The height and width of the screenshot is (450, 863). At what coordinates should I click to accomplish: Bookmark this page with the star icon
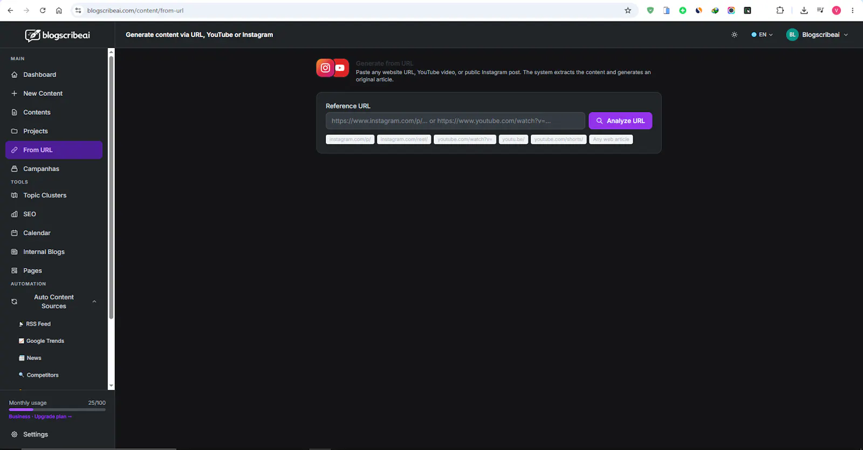628,10
